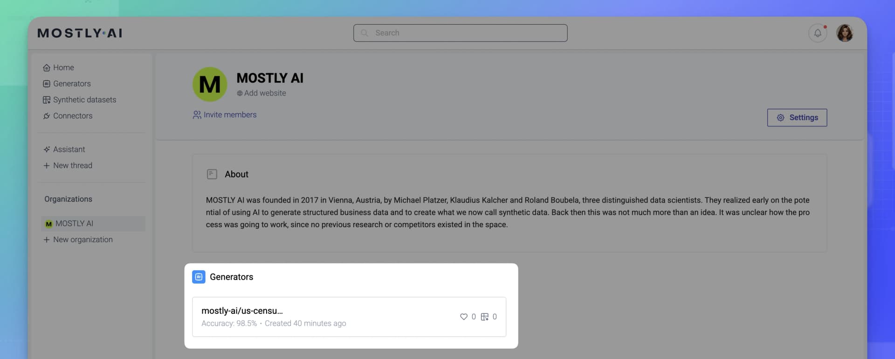This screenshot has height=359, width=895.
Task: Click the "Created 40 minutes ago" text
Action: click(x=305, y=323)
